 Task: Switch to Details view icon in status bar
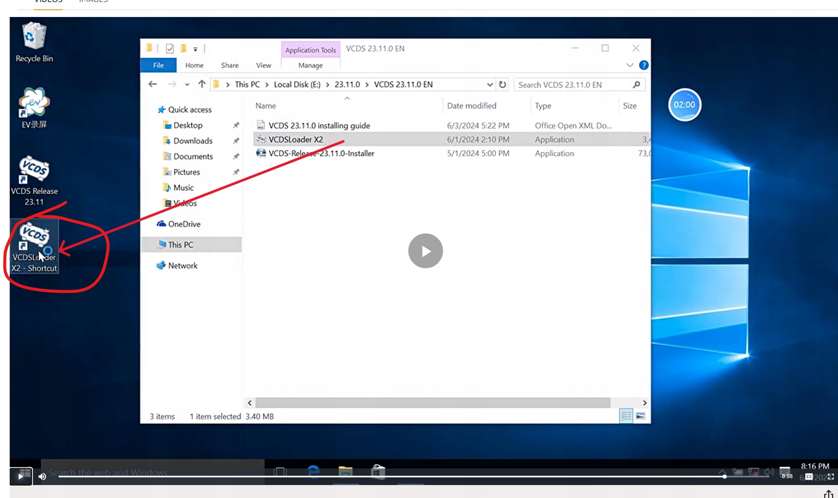pos(626,416)
